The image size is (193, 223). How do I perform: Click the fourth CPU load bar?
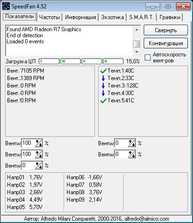tap(113, 61)
